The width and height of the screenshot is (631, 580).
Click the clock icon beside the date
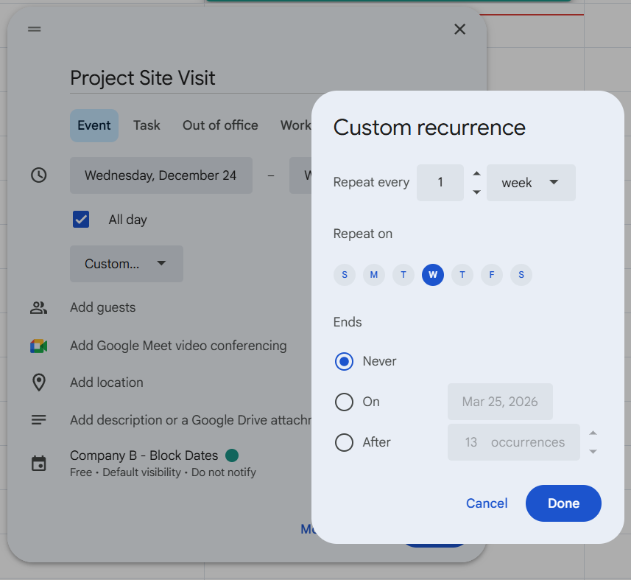tap(38, 175)
